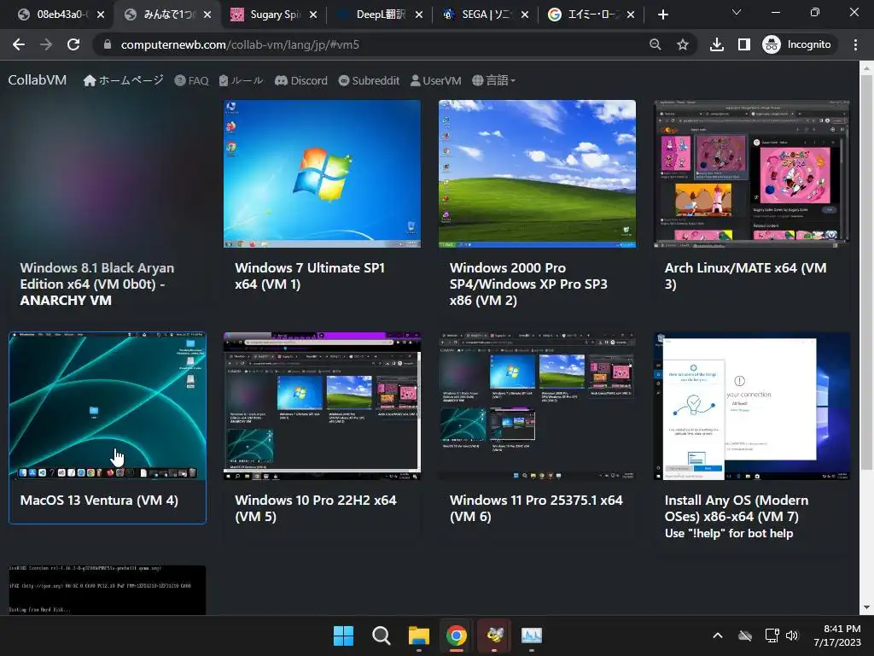
Task: Expand the 言語 language dropdown
Action: [x=494, y=80]
